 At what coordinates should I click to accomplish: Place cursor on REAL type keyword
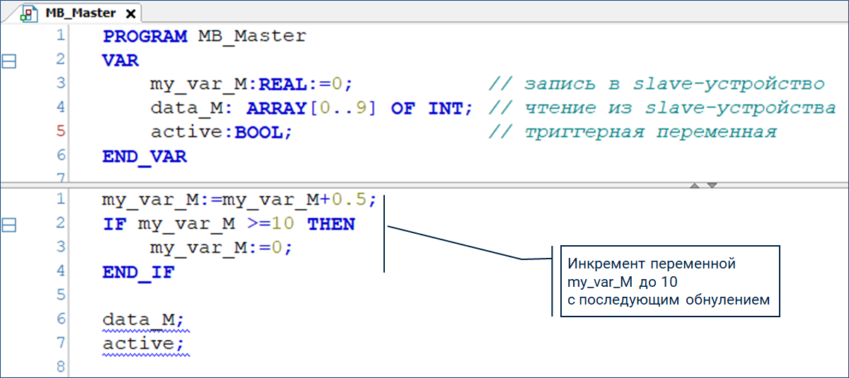pyautogui.click(x=282, y=84)
